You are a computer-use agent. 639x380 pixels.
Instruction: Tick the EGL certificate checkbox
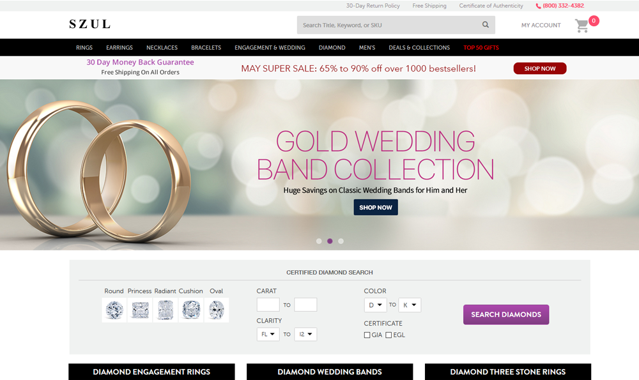[x=389, y=335]
